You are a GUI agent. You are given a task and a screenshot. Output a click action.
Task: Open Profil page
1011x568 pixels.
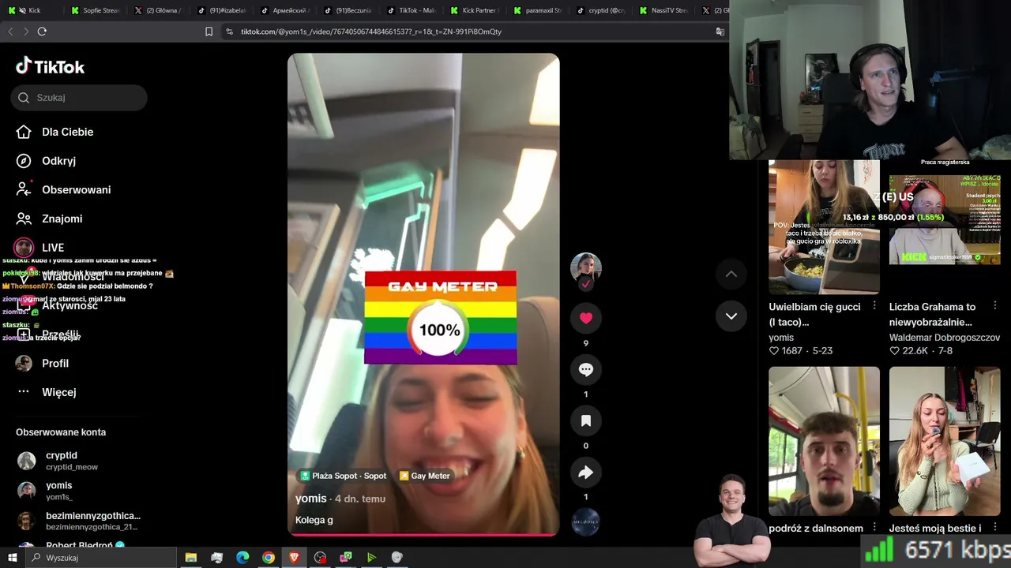click(x=42, y=363)
